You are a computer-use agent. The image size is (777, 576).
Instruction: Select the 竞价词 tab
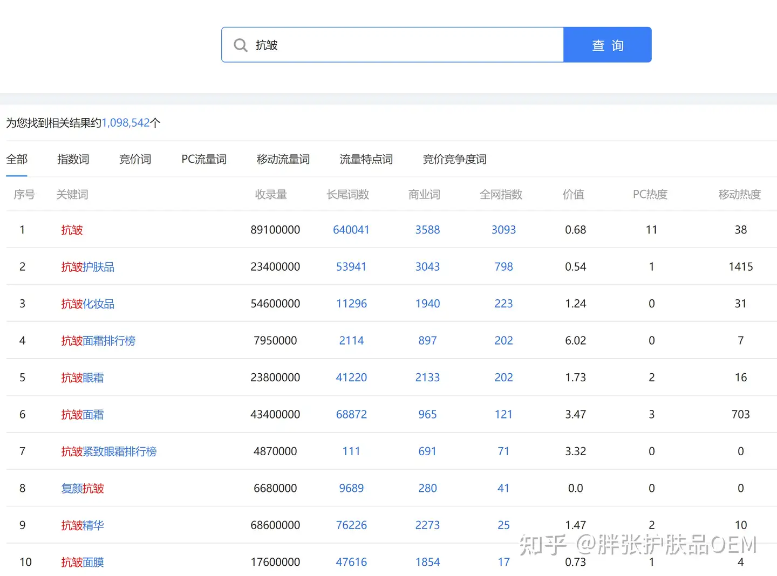coord(135,159)
